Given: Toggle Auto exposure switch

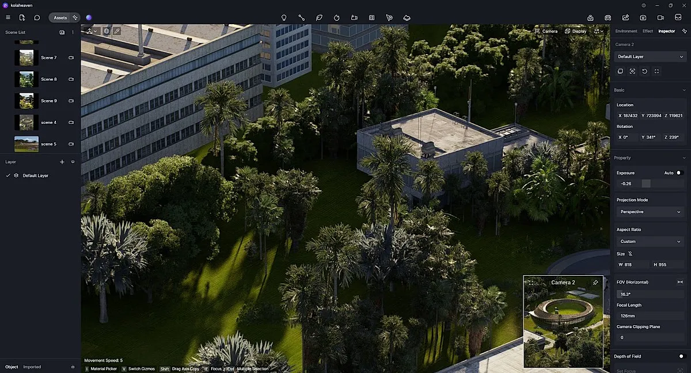Looking at the screenshot, I should click(679, 173).
